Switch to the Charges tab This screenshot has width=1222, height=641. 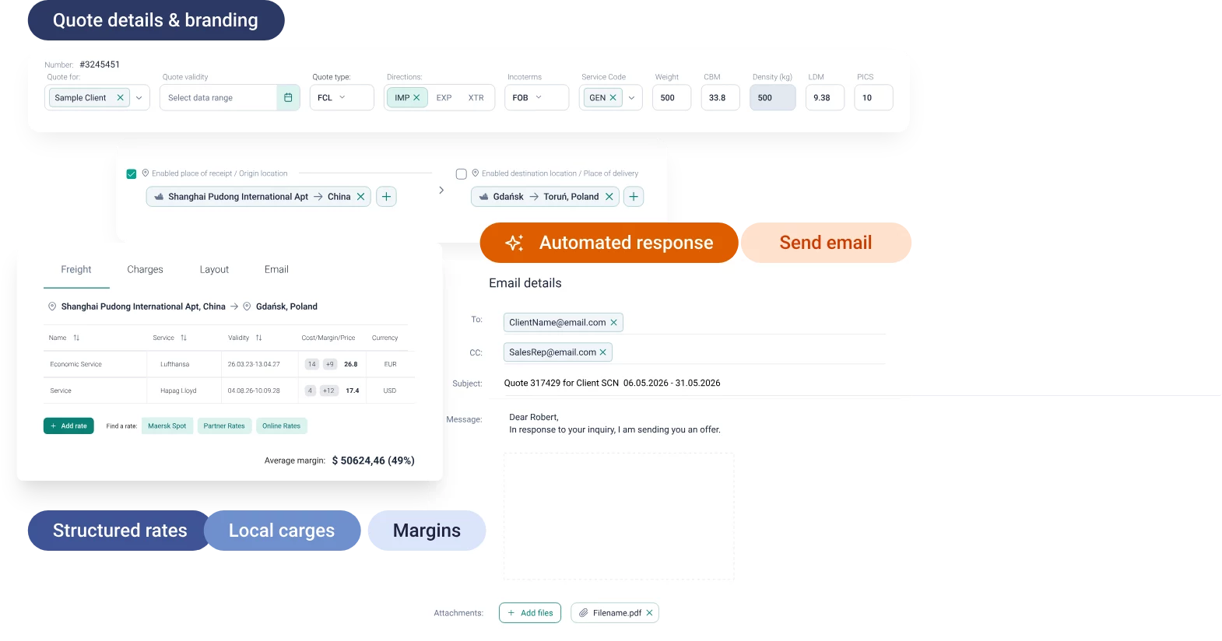pos(145,270)
